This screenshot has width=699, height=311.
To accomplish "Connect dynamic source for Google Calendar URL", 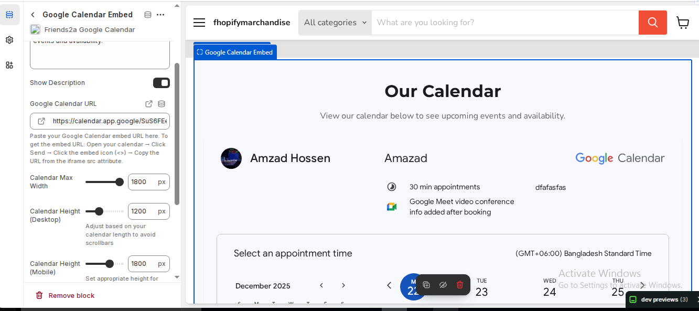I will click(x=162, y=104).
